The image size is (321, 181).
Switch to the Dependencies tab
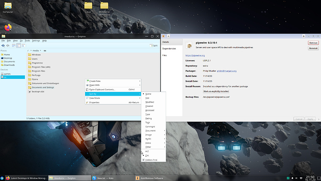point(172,49)
